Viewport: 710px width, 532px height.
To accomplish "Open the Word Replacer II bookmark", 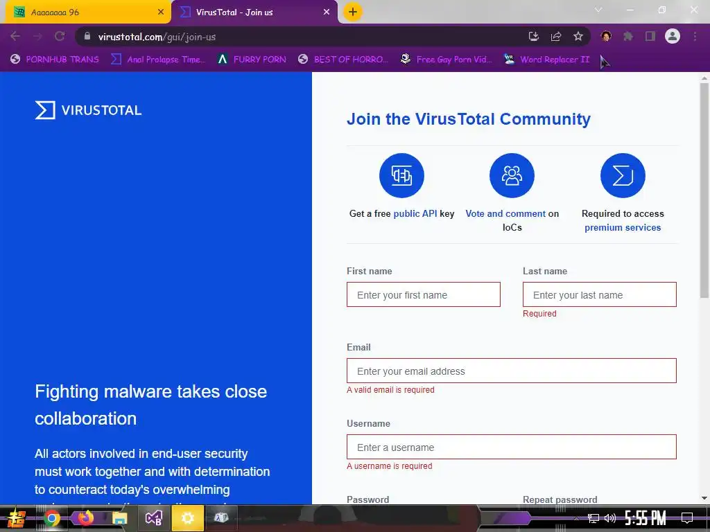I will pos(547,60).
